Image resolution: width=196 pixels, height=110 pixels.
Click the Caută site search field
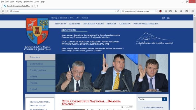tap(150, 99)
